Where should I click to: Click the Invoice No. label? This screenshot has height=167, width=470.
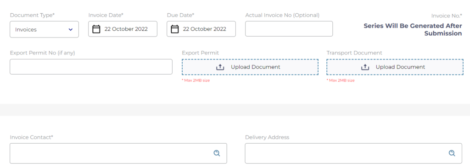[447, 16]
